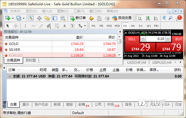The image size is (186, 118).
Task: Select the GOLD symbol row
Action: click(x=60, y=44)
